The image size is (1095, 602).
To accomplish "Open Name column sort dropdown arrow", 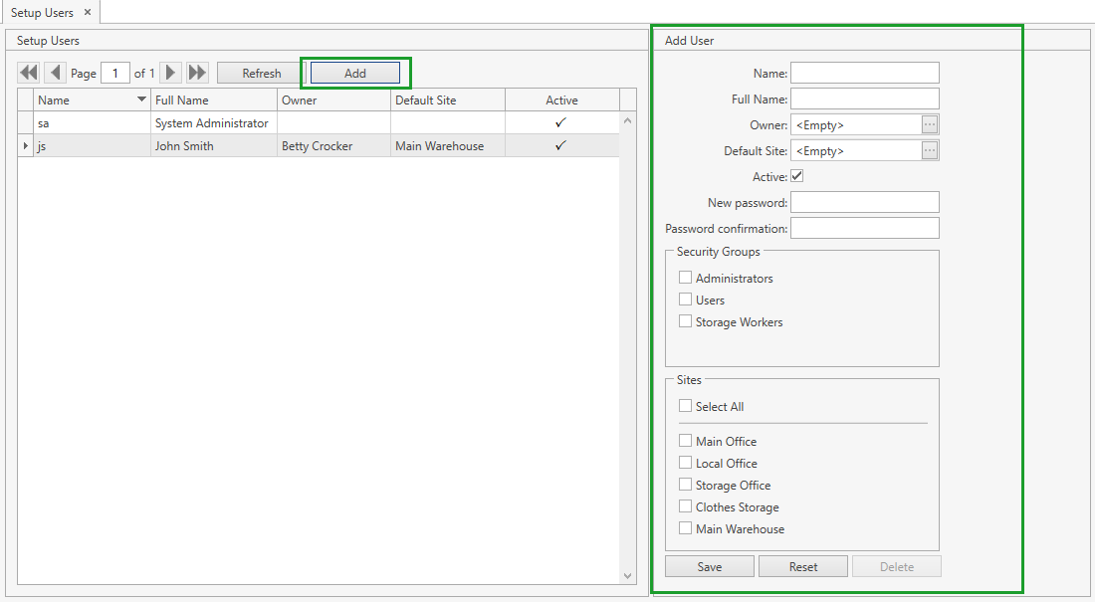I will pos(141,100).
